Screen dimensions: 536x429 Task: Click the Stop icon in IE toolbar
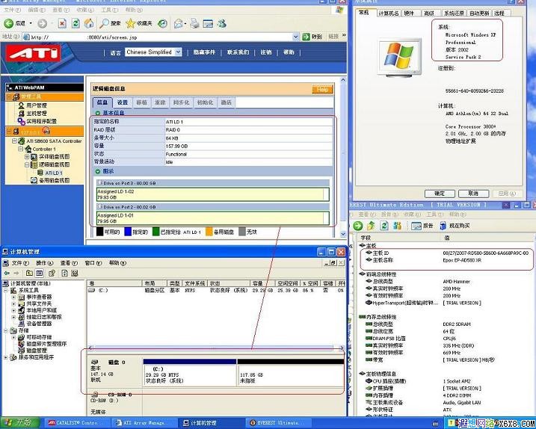62,23
